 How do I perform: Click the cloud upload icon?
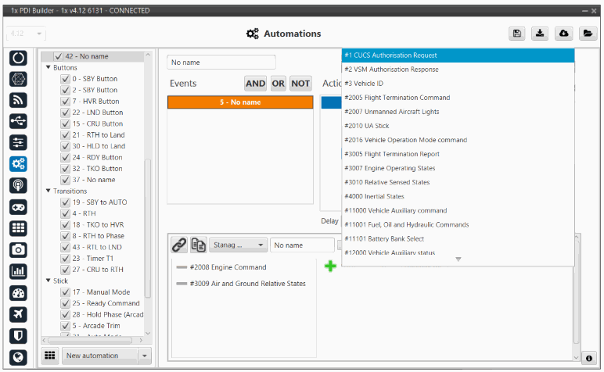[x=563, y=34]
